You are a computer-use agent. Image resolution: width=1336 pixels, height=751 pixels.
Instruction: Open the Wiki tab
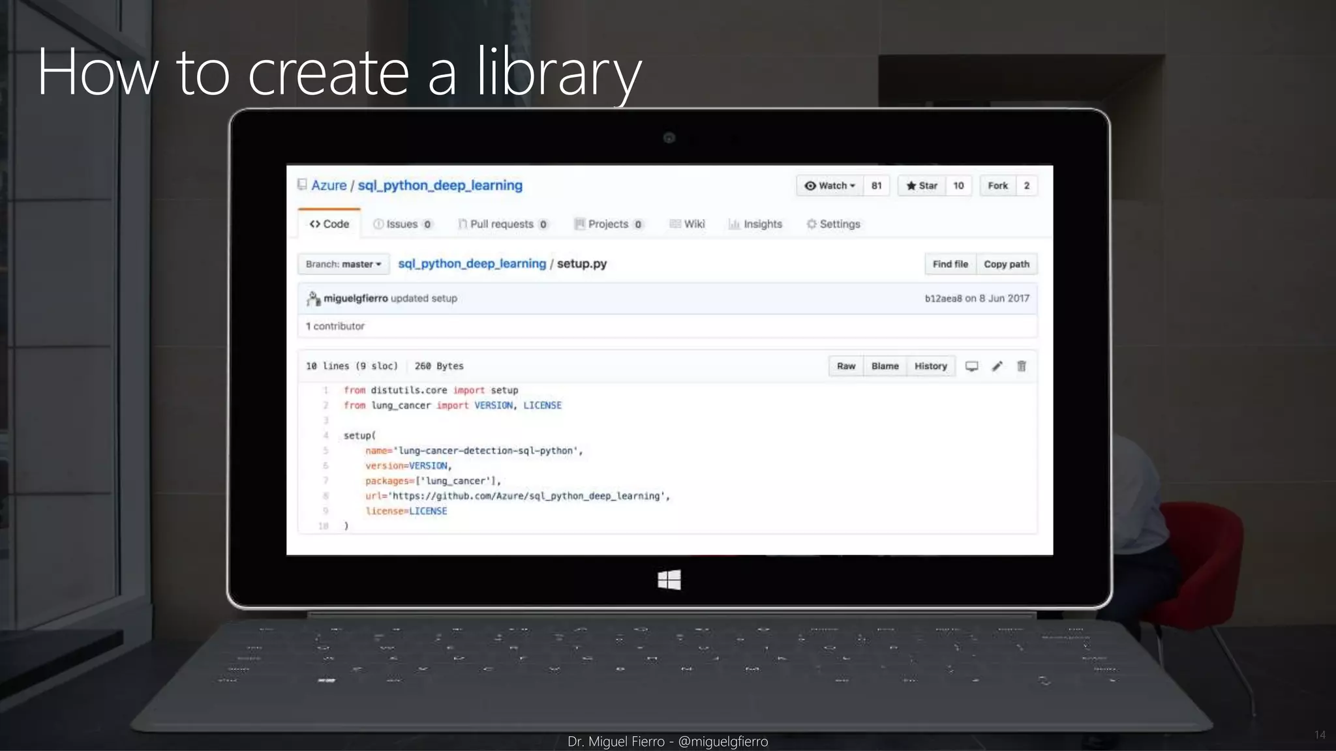pos(688,224)
